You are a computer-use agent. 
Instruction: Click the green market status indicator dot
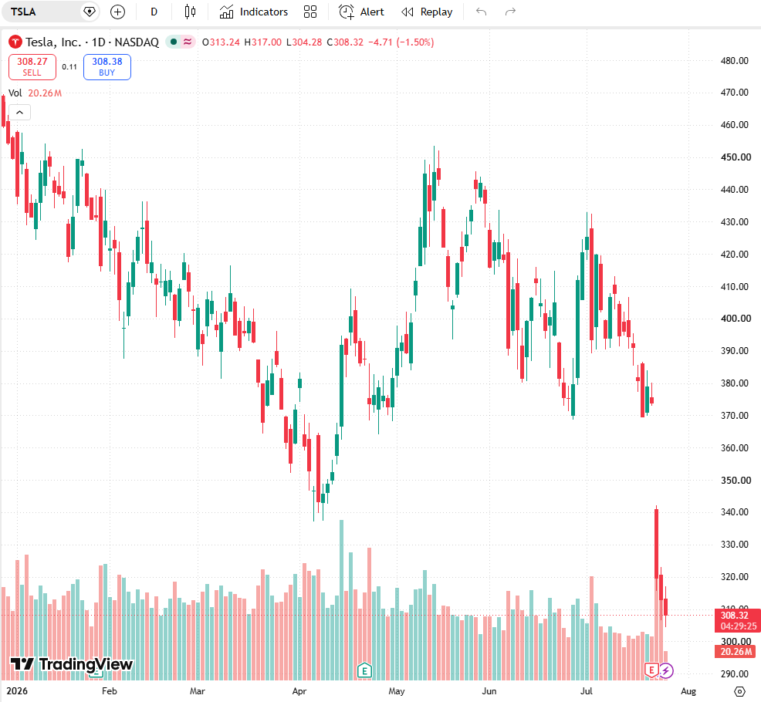tap(173, 42)
